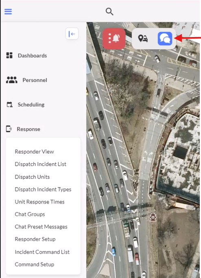The height and width of the screenshot is (278, 201).
Task: Go to Dispatch Units
Action: coord(32,177)
